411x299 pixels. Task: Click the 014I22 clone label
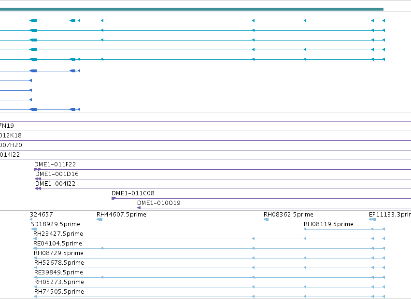point(10,155)
